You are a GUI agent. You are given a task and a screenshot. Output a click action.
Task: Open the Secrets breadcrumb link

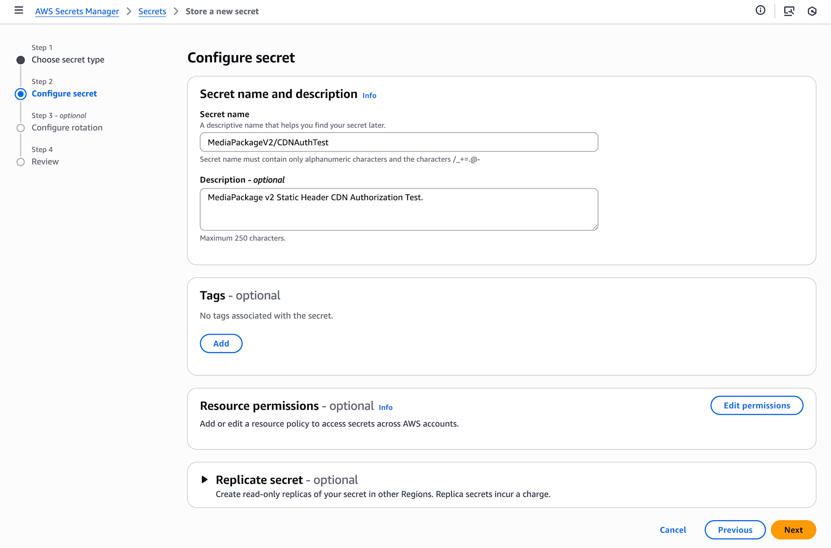(x=152, y=11)
